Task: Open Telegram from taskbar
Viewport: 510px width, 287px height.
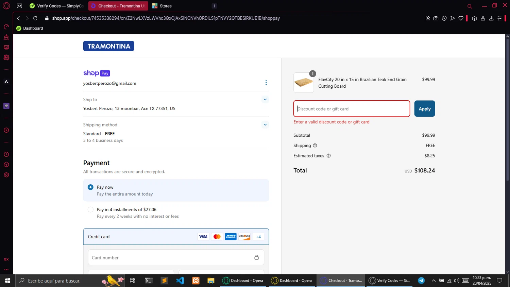Action: [421, 281]
